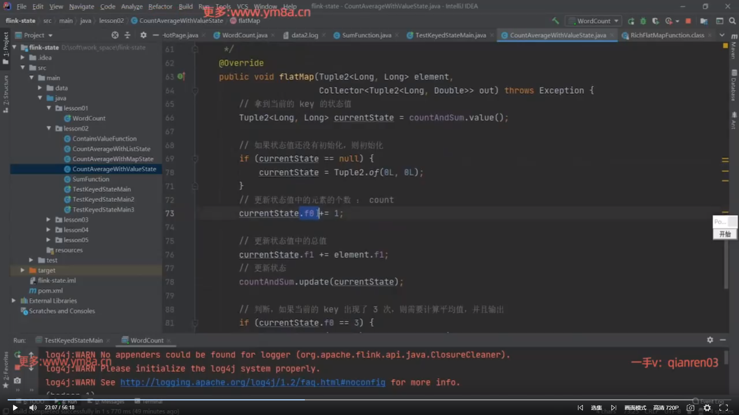739x415 pixels.
Task: Expand the target folder
Action: 22,270
